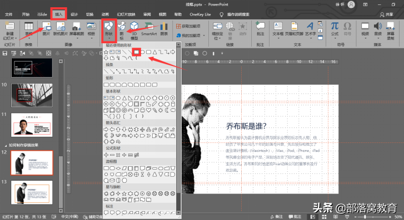Click the 缩放定位 (Zoom) button
This screenshot has height=220, width=404.
[217, 31]
